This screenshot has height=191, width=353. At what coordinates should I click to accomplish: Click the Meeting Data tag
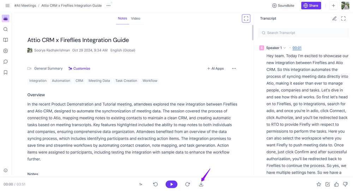(x=99, y=81)
